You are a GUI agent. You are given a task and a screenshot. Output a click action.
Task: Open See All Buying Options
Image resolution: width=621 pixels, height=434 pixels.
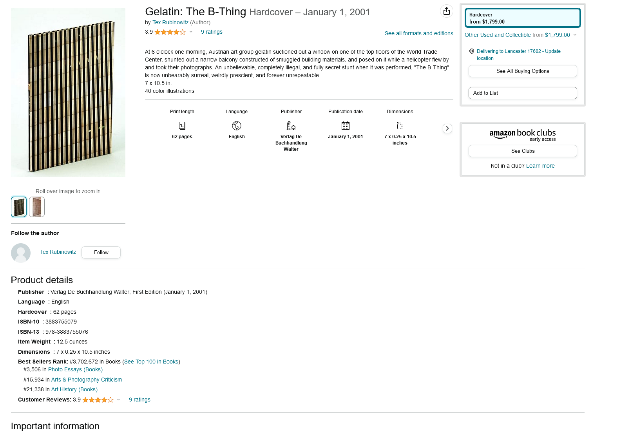point(523,71)
